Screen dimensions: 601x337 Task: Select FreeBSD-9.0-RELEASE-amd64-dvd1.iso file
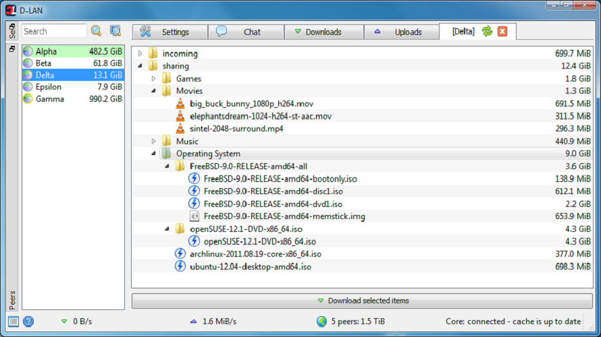(x=362, y=204)
